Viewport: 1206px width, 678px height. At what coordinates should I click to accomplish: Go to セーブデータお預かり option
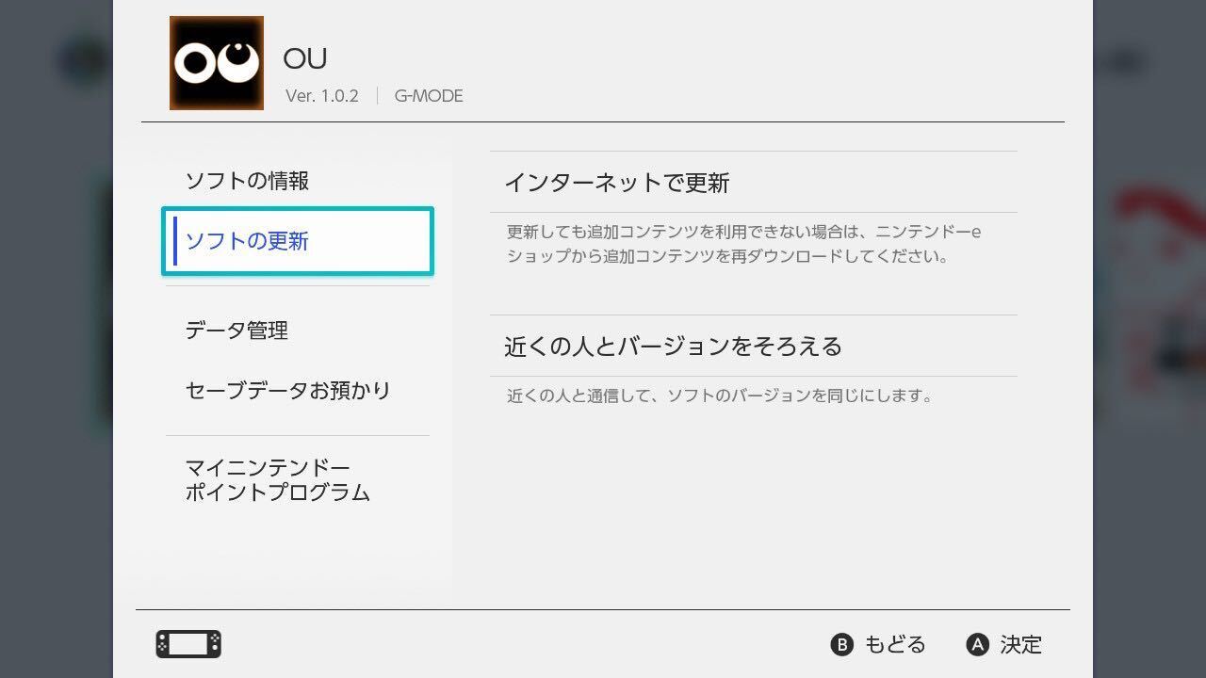coord(288,390)
